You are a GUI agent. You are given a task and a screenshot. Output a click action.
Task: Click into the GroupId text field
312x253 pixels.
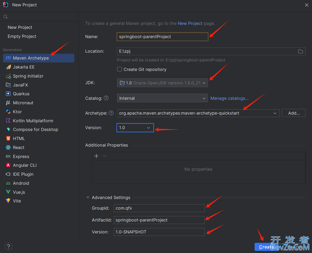pyautogui.click(x=159, y=208)
